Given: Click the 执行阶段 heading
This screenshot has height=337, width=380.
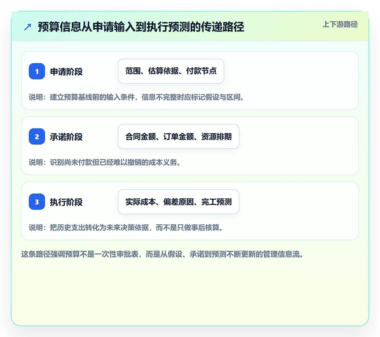Looking at the screenshot, I should tap(66, 202).
